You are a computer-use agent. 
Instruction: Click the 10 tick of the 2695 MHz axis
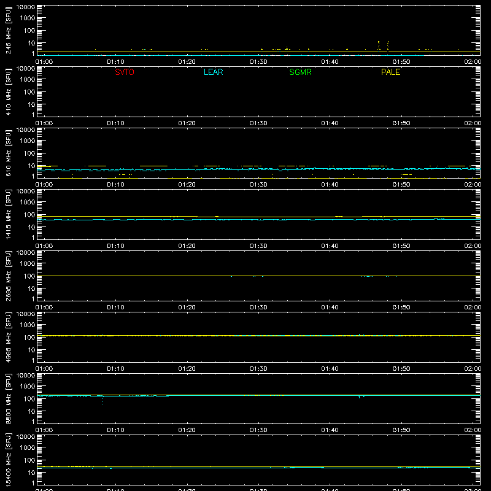(x=31, y=288)
